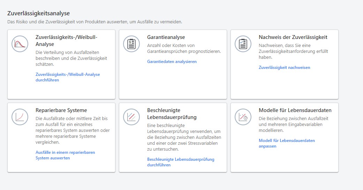Click the Beschleunigte Lebensdauerprüfung lines icon
The width and height of the screenshot is (363, 190).
(x=131, y=117)
